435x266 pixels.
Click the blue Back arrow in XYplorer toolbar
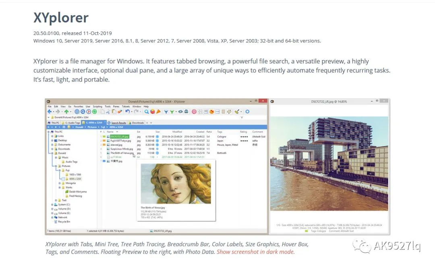[x=50, y=111]
